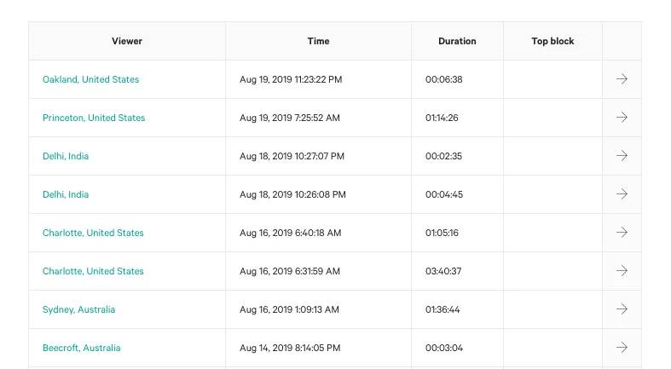The width and height of the screenshot is (671, 369).
Task: Open the Princeton, United States viewer link
Action: tap(94, 118)
